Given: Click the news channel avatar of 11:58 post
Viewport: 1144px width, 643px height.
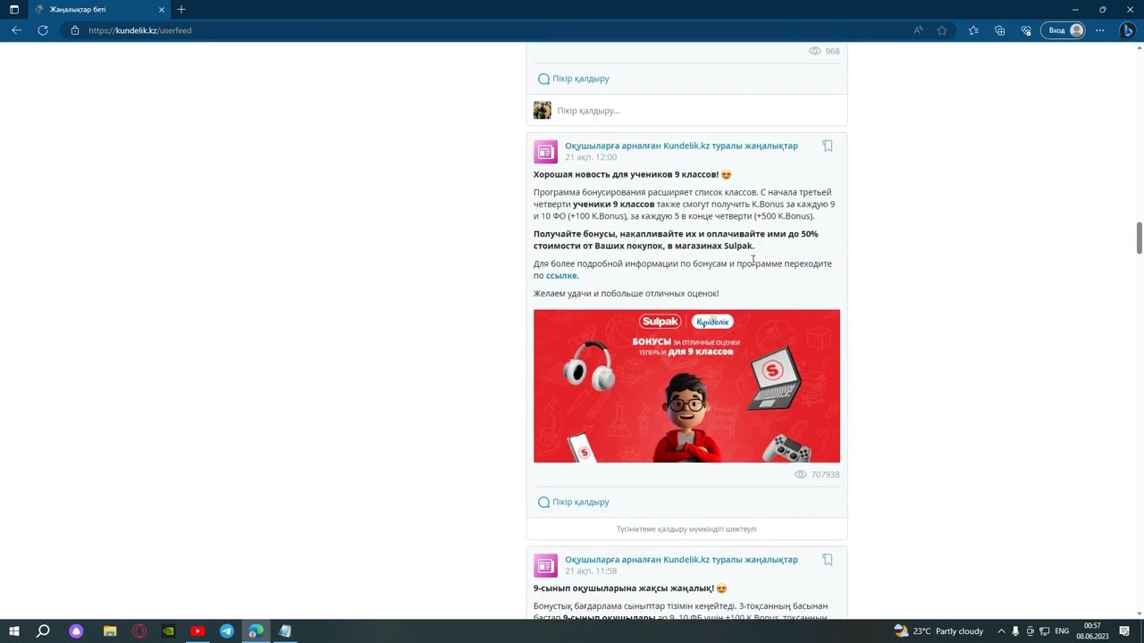Looking at the screenshot, I should coord(545,565).
